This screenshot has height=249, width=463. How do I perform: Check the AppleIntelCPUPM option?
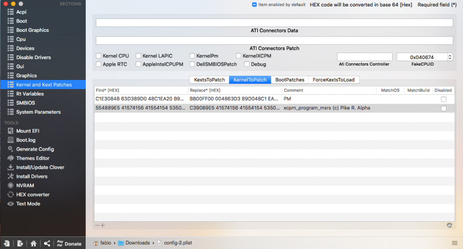point(138,64)
